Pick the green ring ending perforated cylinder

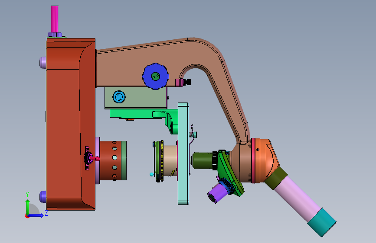point(124,160)
